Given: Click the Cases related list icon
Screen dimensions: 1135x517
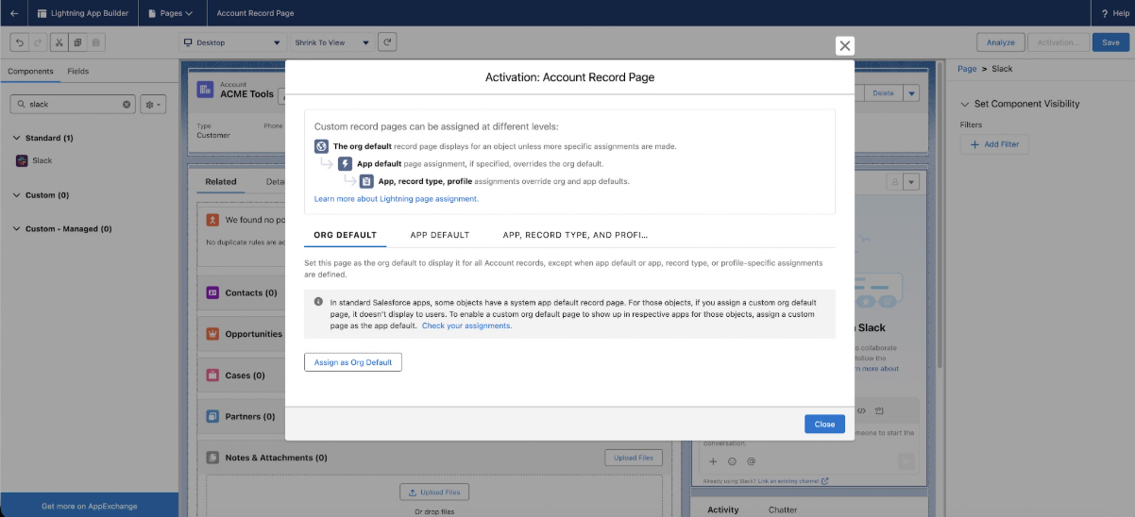Looking at the screenshot, I should 212,375.
